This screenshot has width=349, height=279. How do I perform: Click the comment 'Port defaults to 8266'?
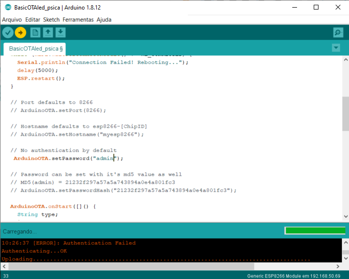(51, 102)
